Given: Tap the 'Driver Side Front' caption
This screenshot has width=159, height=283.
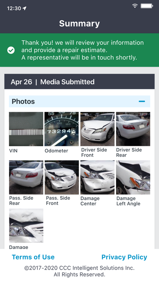Looking at the screenshot, I should [x=94, y=152].
